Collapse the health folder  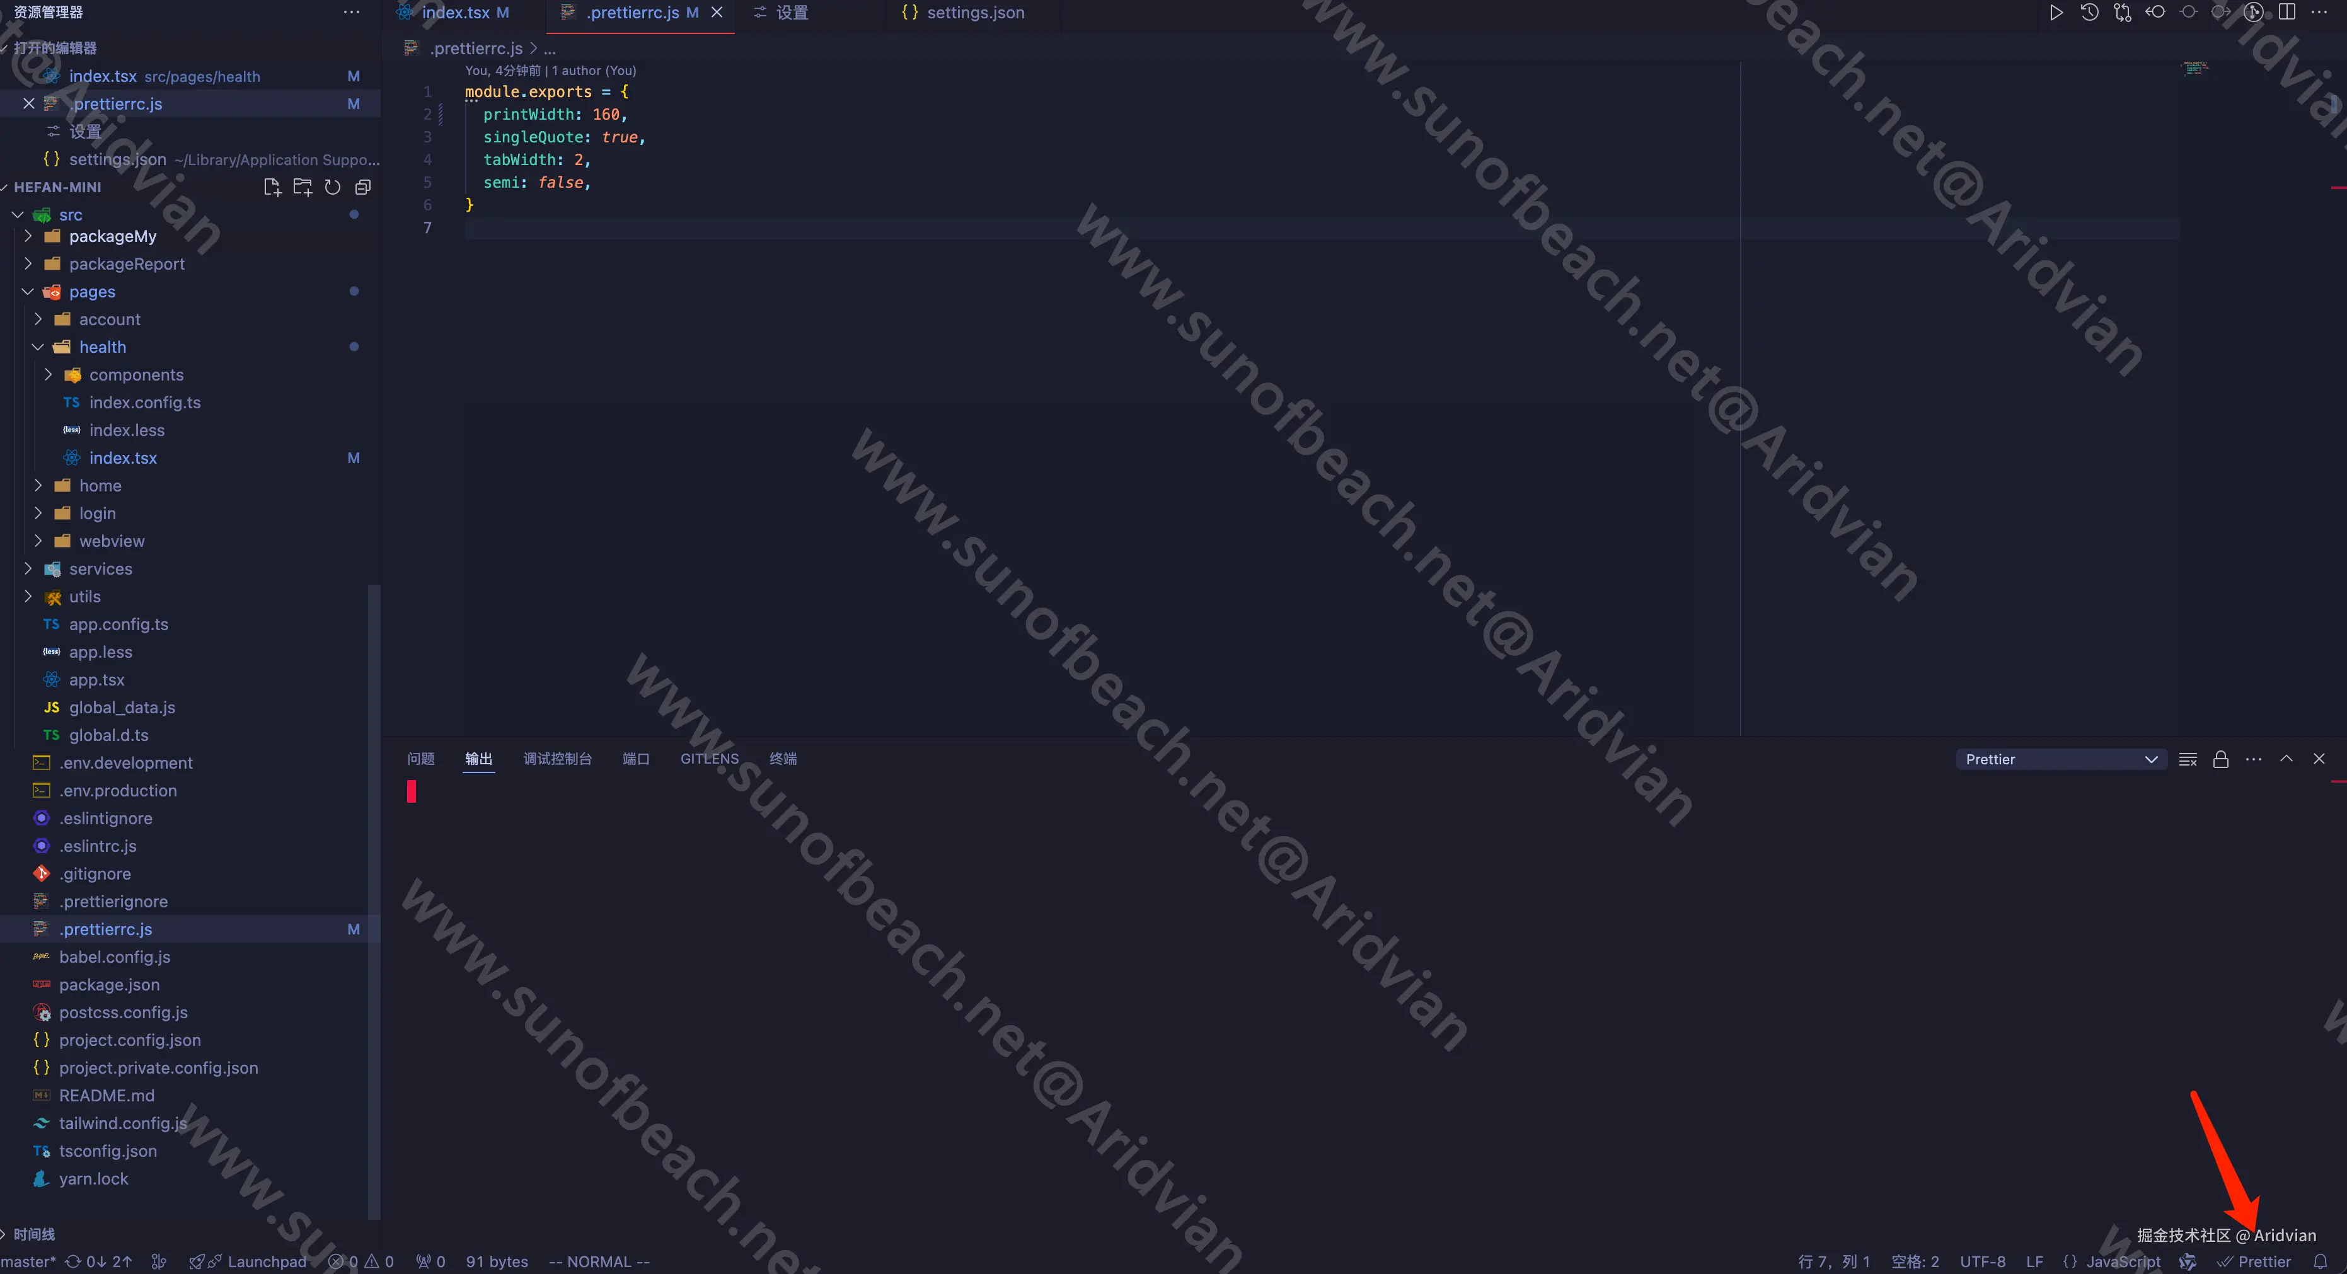pos(102,347)
